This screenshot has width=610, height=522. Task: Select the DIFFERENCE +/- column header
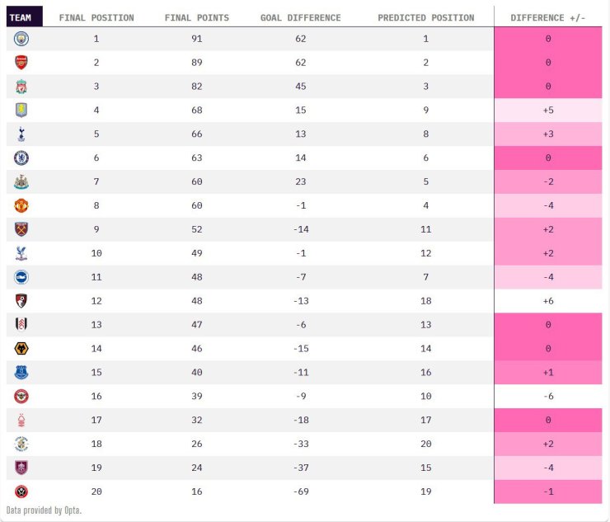tap(547, 18)
